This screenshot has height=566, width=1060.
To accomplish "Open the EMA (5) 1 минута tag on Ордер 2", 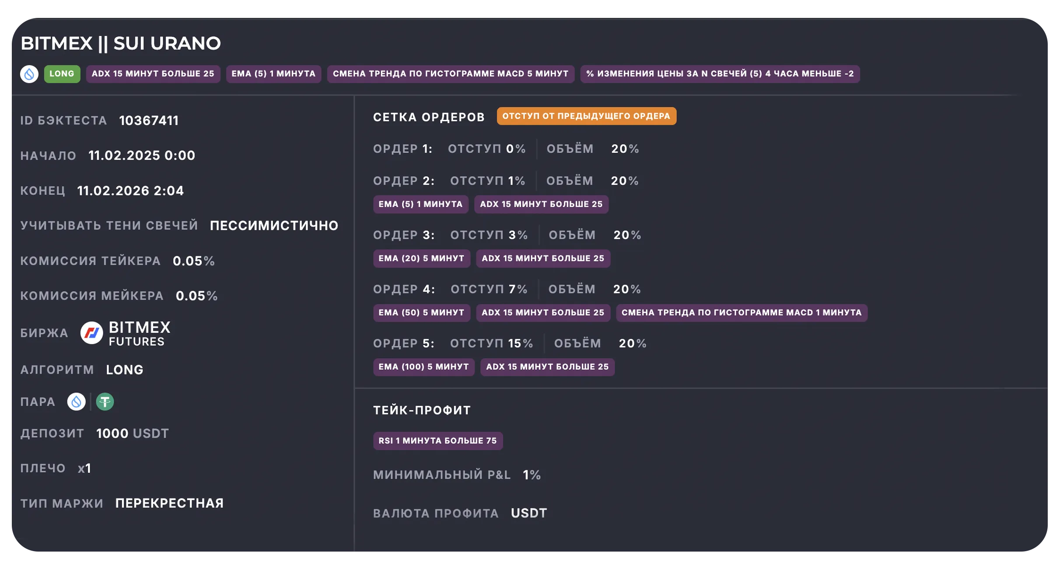I will 421,204.
